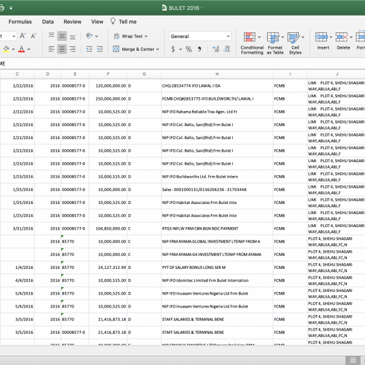Viewport: 365px width, 365px height.
Task: Decrease font size with small A icon
Action: click(34, 36)
